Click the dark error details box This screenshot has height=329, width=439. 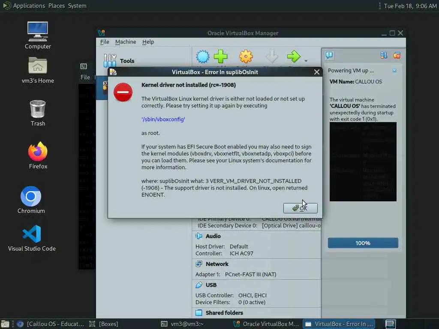pyautogui.click(x=363, y=162)
